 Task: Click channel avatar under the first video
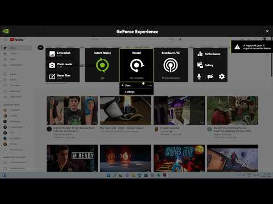pyautogui.click(x=49, y=129)
